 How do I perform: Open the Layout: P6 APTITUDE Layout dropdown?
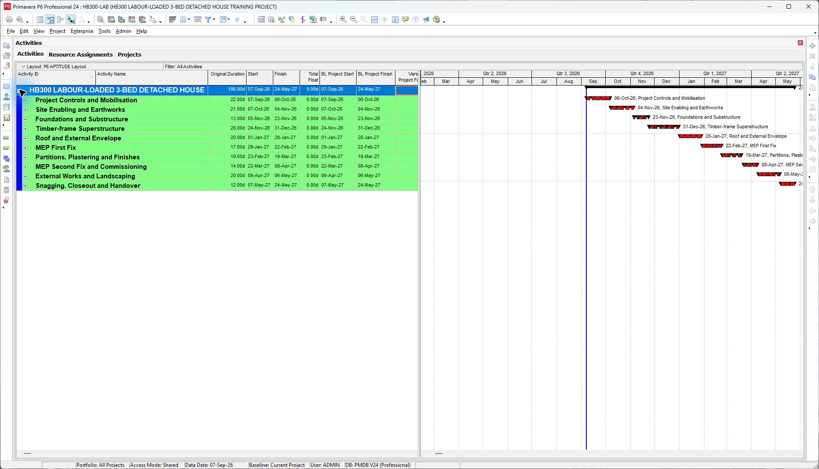pyautogui.click(x=23, y=67)
